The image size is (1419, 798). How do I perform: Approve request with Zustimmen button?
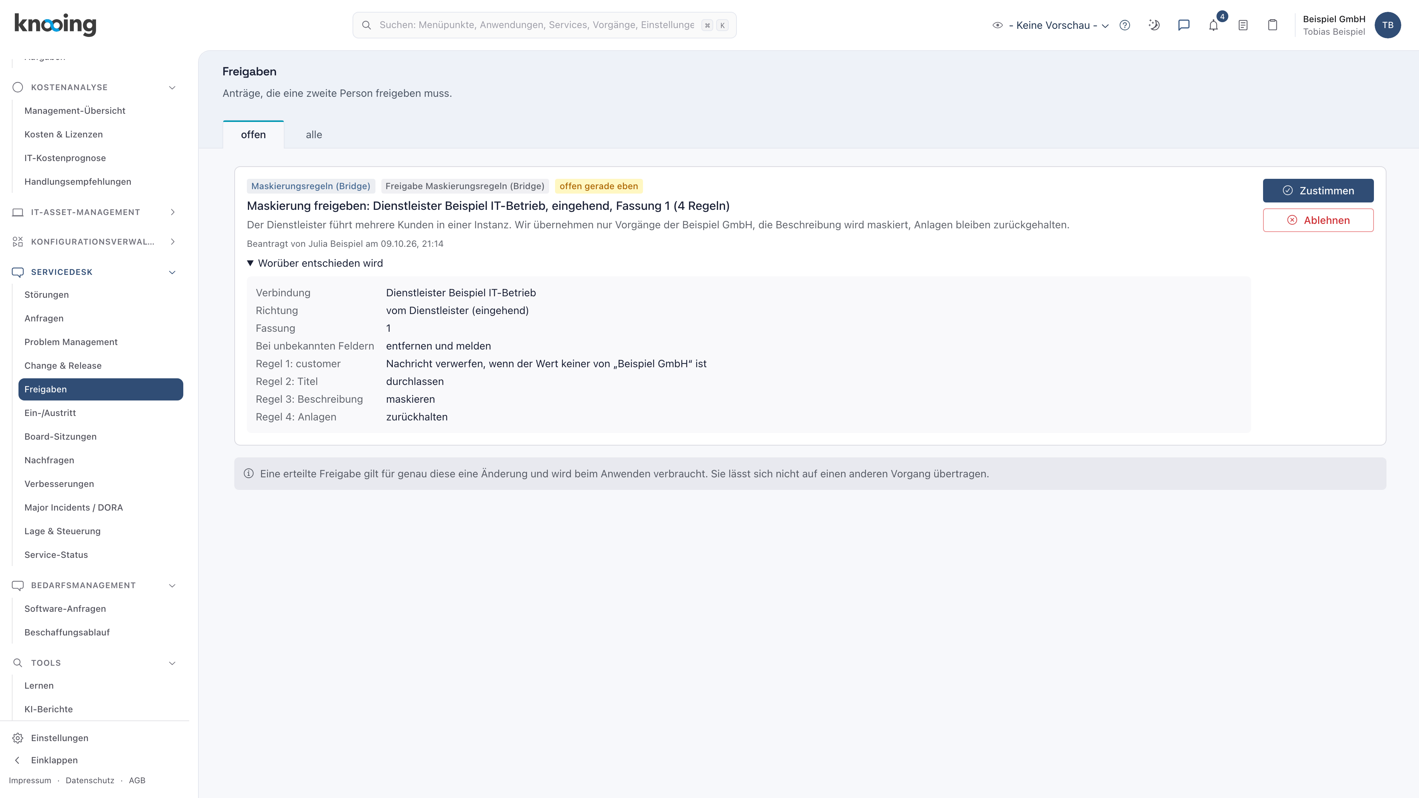click(1318, 191)
